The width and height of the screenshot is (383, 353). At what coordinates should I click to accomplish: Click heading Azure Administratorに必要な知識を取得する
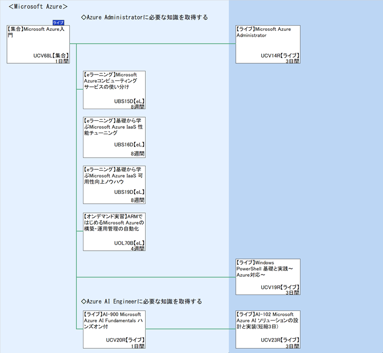pos(144,18)
